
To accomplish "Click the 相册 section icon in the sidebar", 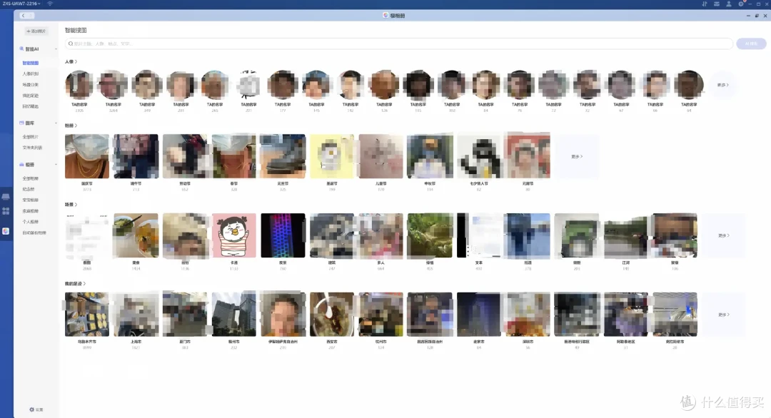I will tap(21, 165).
